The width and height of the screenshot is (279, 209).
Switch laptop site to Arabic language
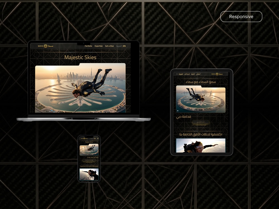click(119, 46)
